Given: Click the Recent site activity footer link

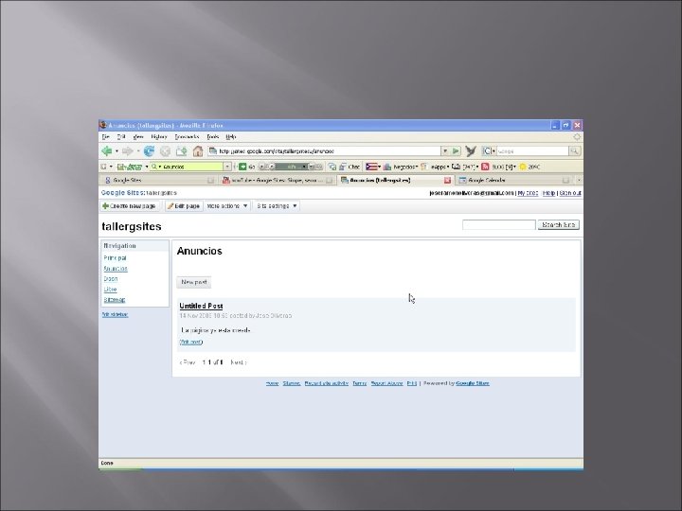Looking at the screenshot, I should pos(326,383).
